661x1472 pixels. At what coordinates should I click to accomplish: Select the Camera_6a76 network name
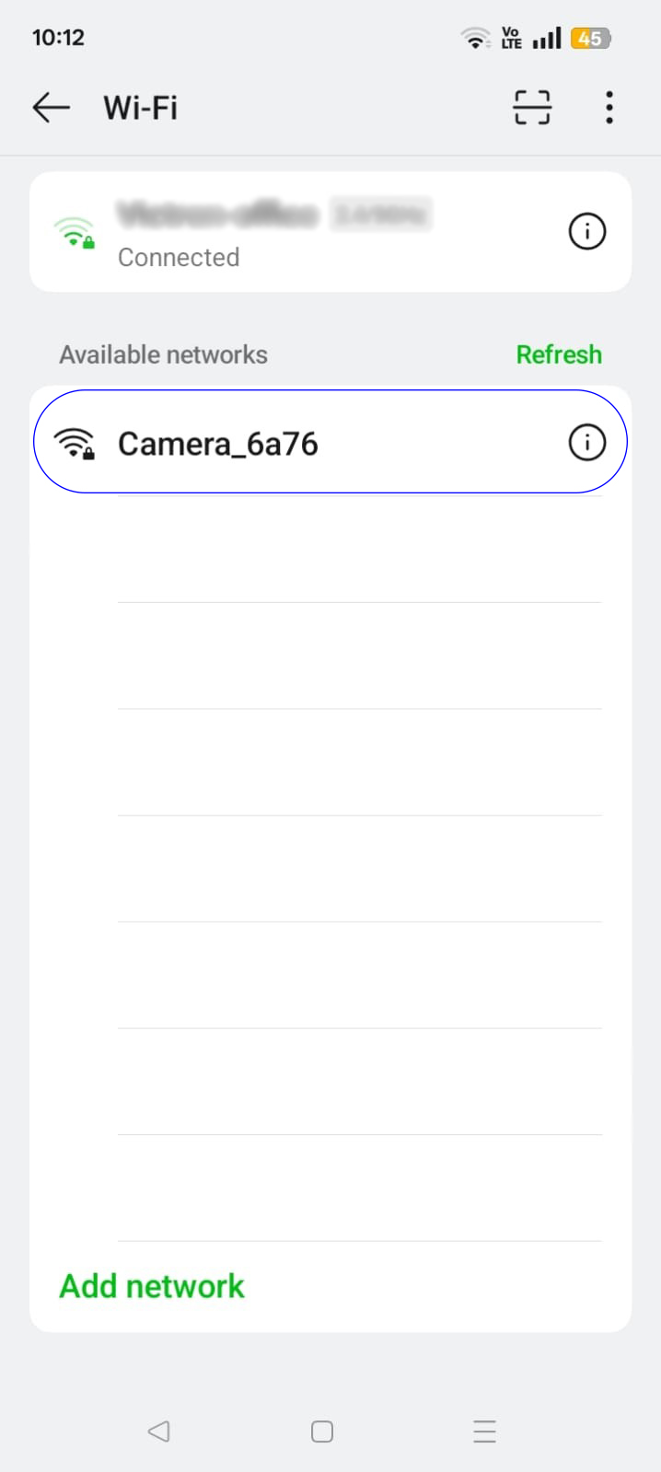pyautogui.click(x=218, y=444)
